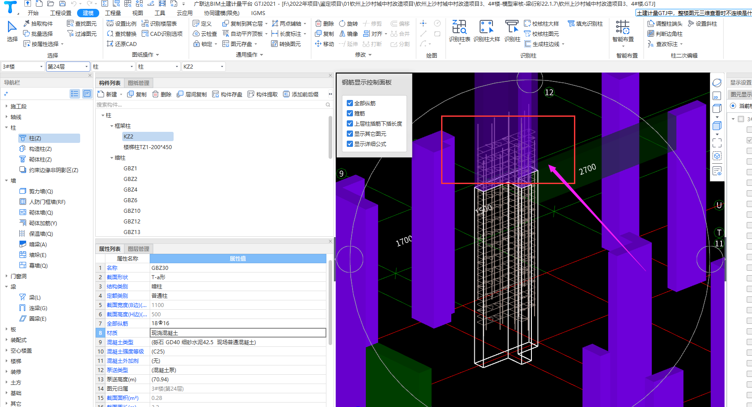Open the 3#楼 building dropdown
Viewport: 752px width, 407px height.
click(x=23, y=66)
